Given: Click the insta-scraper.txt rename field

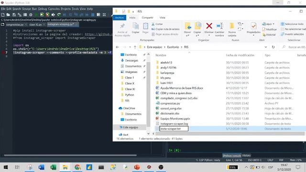Looking at the screenshot, I should 174,129.
